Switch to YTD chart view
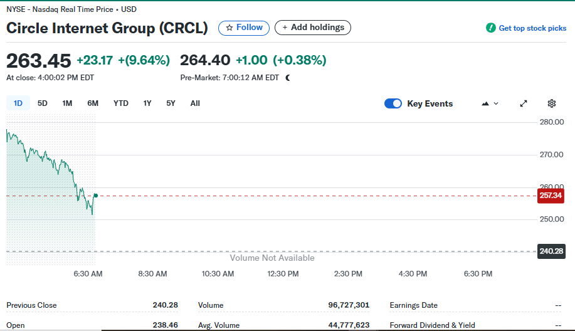 [x=121, y=103]
